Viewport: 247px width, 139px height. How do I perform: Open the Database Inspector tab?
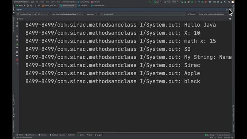[57, 135]
